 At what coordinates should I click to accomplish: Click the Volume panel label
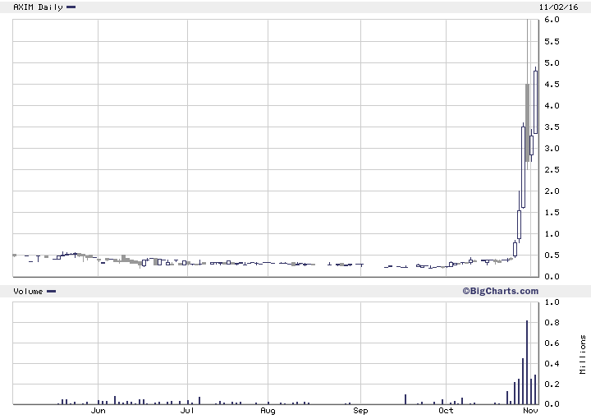28,291
